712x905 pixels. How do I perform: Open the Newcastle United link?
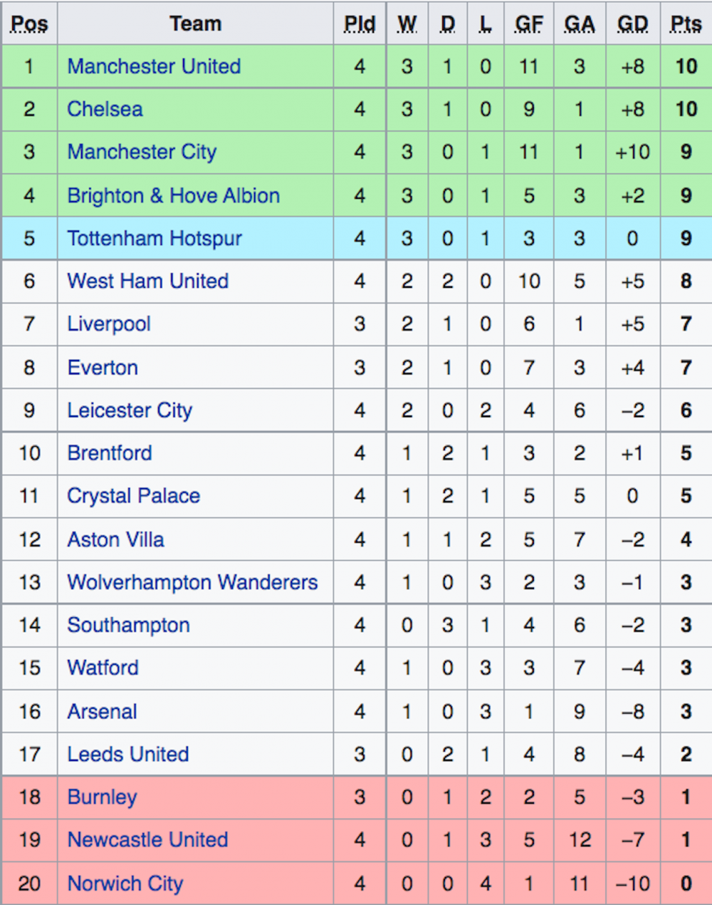pyautogui.click(x=147, y=839)
